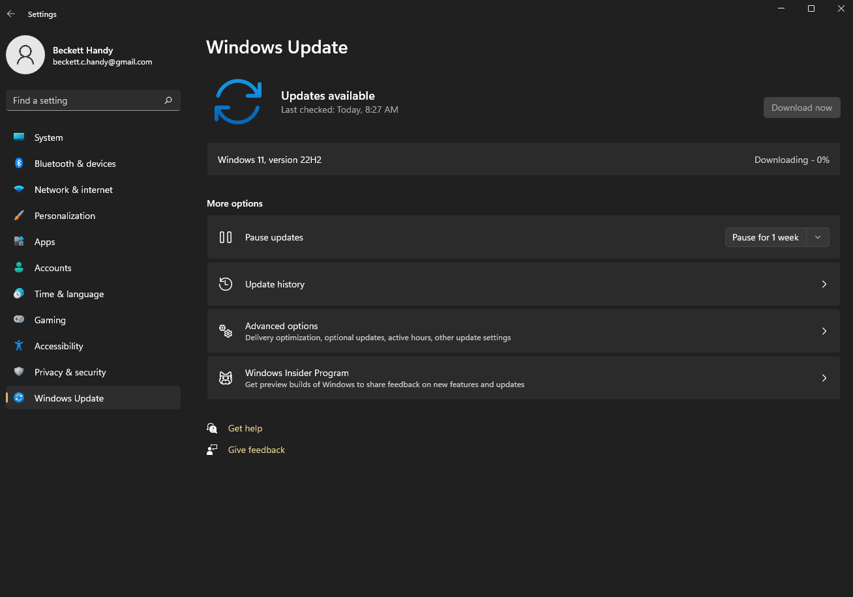Expand Windows Insider Program with its chevron
The height and width of the screenshot is (597, 853).
click(824, 378)
